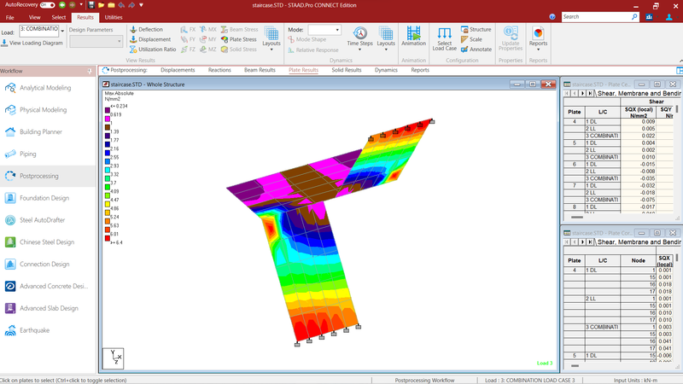Click the help icon next to Search
683x384 pixels.
(552, 16)
